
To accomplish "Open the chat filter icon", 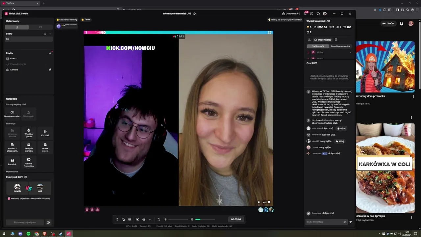I will click(351, 222).
